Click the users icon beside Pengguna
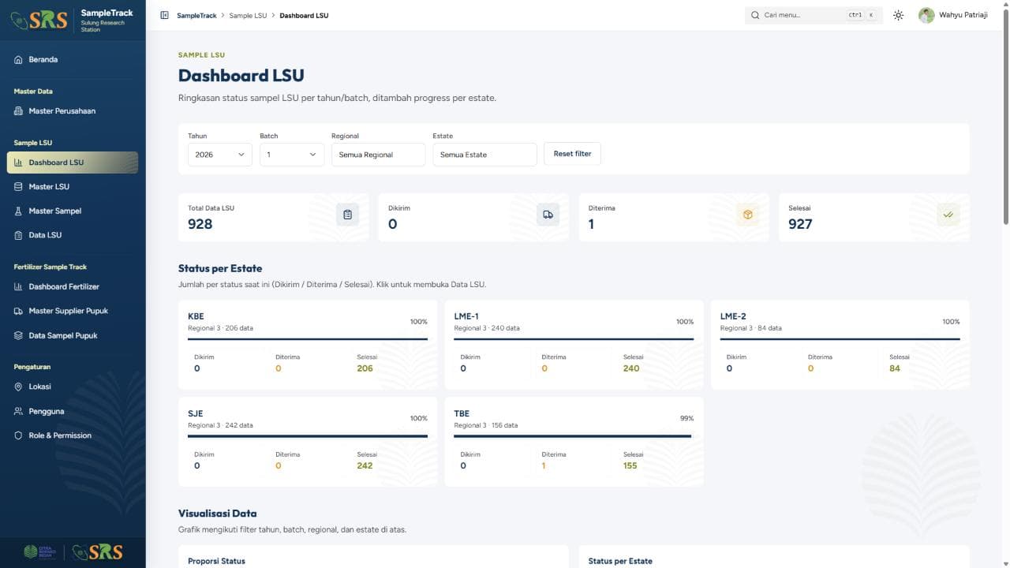This screenshot has width=1010, height=568. pyautogui.click(x=19, y=411)
